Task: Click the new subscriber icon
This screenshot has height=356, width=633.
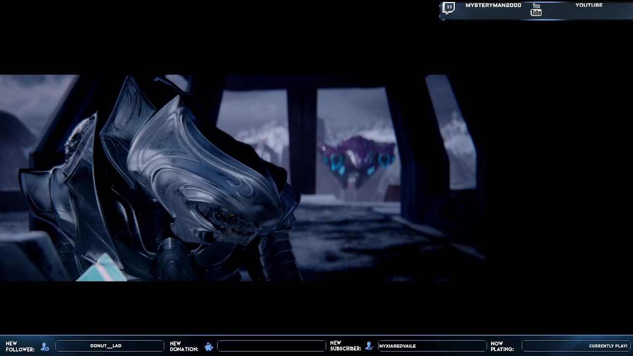Action: pos(369,346)
